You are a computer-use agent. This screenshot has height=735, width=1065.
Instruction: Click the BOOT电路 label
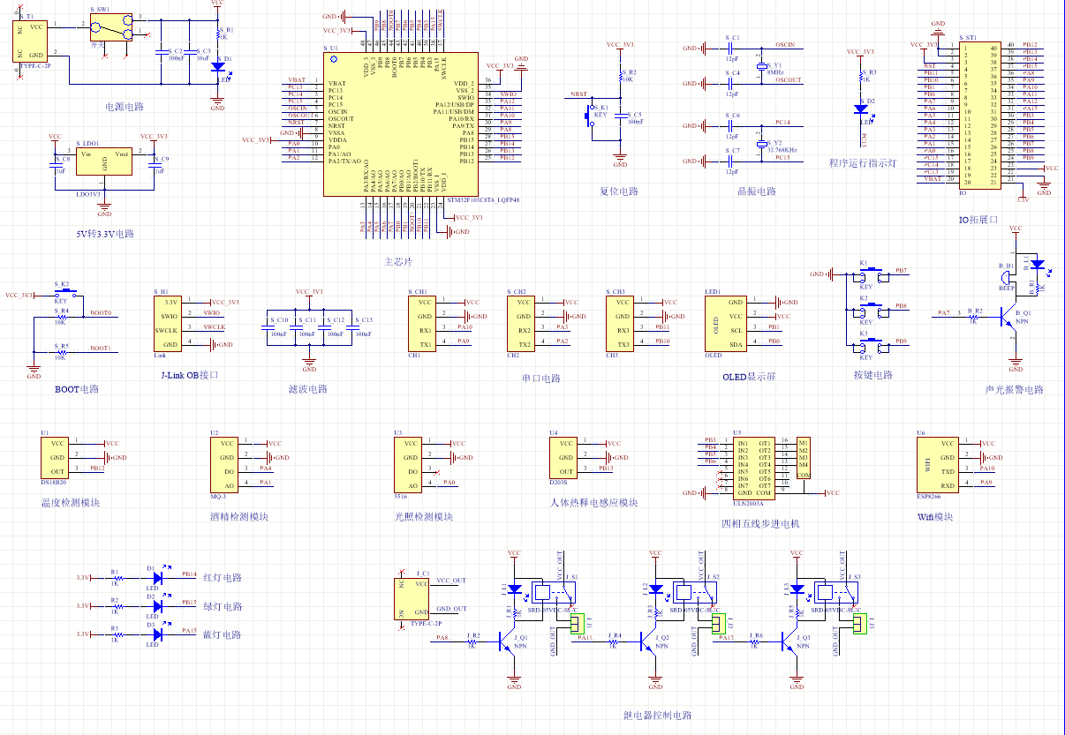[77, 389]
